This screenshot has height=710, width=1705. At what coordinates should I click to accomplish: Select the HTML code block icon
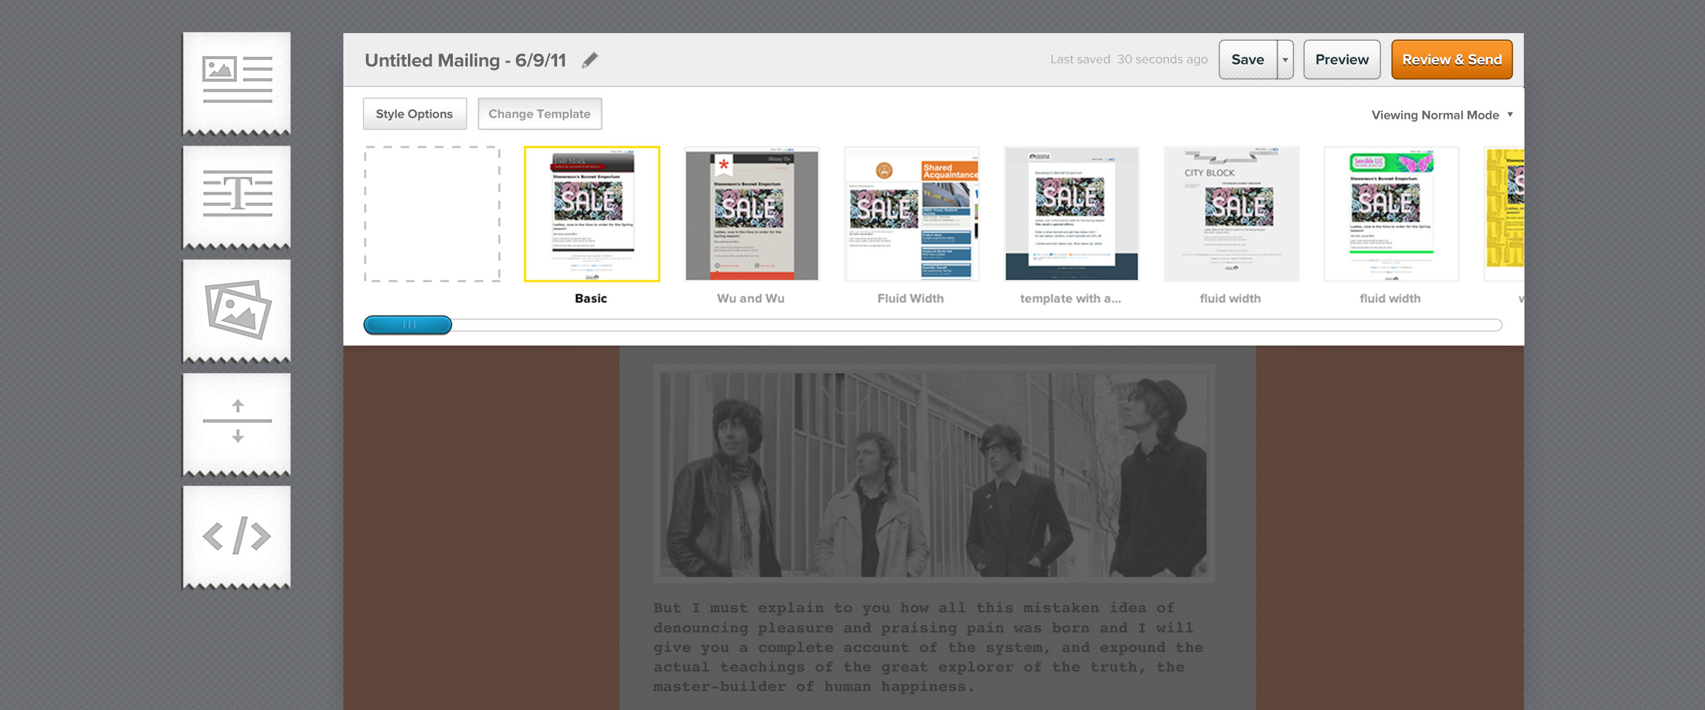pyautogui.click(x=236, y=535)
